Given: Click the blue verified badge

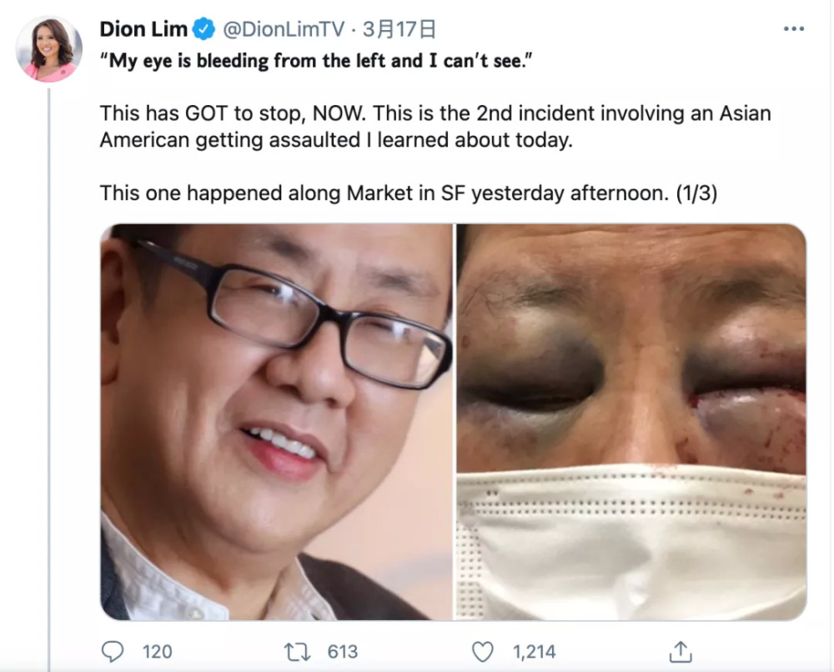Looking at the screenshot, I should click(x=203, y=28).
